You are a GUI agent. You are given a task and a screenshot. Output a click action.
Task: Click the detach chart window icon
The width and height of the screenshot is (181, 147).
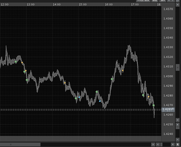(178, 1)
